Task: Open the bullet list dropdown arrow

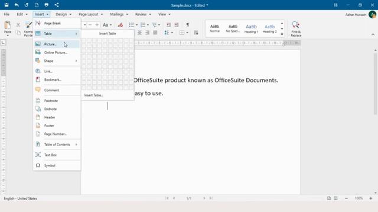Action: (136, 25)
